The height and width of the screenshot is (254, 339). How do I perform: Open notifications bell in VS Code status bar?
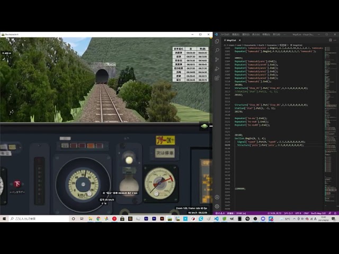tap(335, 213)
